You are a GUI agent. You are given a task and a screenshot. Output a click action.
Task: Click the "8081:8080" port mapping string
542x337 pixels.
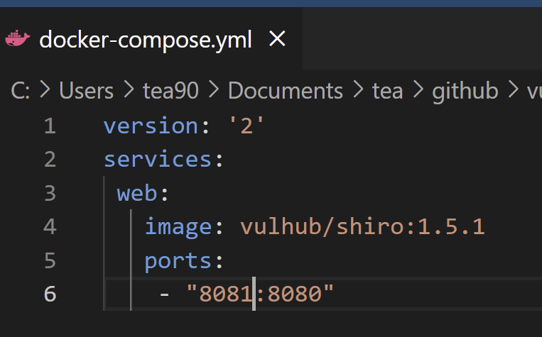[260, 294]
